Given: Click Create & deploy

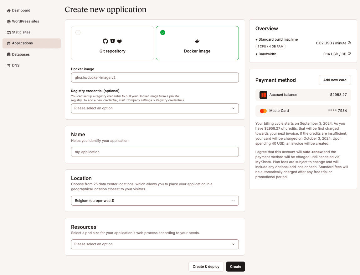Looking at the screenshot, I should tap(206, 267).
